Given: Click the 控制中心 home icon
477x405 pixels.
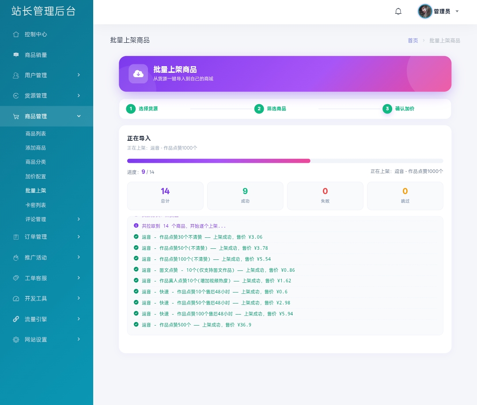Looking at the screenshot, I should [x=16, y=34].
